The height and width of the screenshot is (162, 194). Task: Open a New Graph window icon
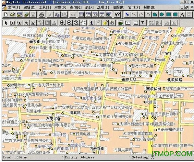pos(95,15)
